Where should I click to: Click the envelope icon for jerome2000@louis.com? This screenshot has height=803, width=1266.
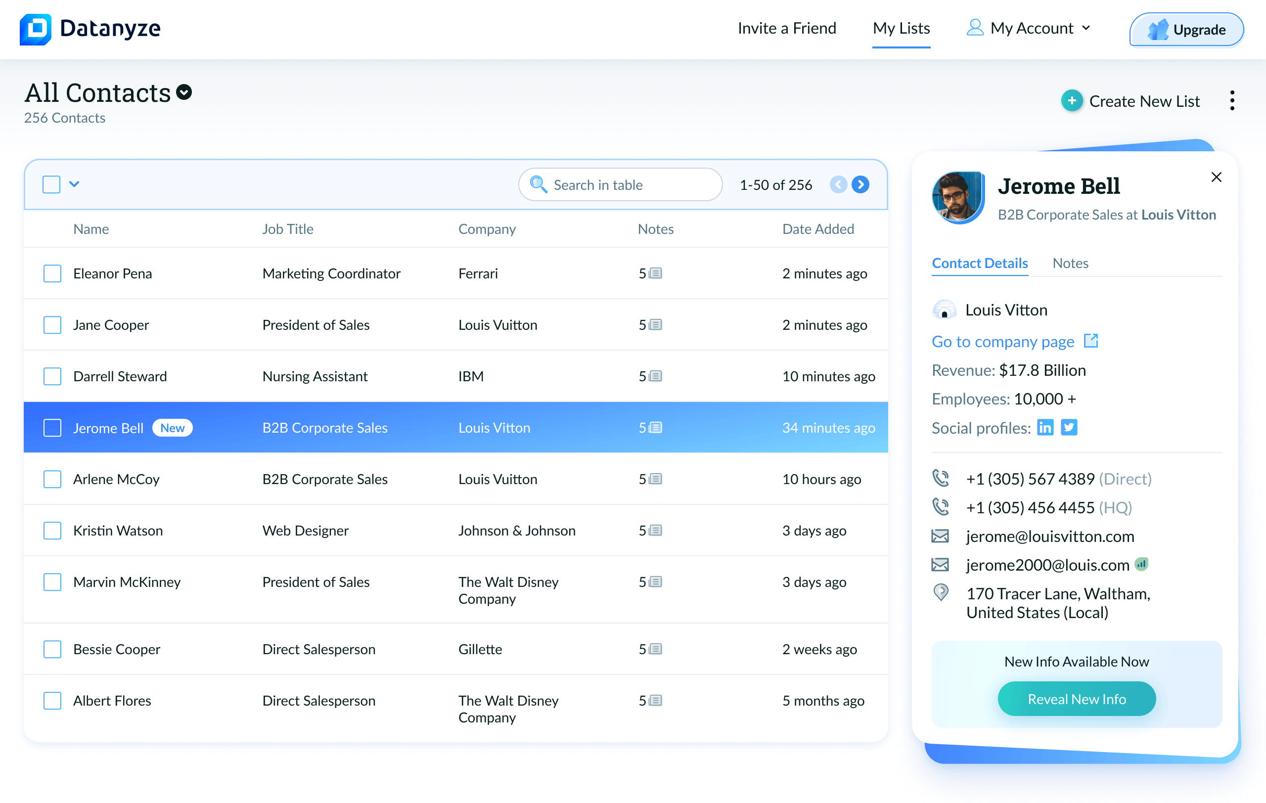point(940,564)
